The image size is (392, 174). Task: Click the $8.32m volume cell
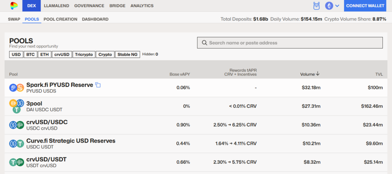coord(312,162)
